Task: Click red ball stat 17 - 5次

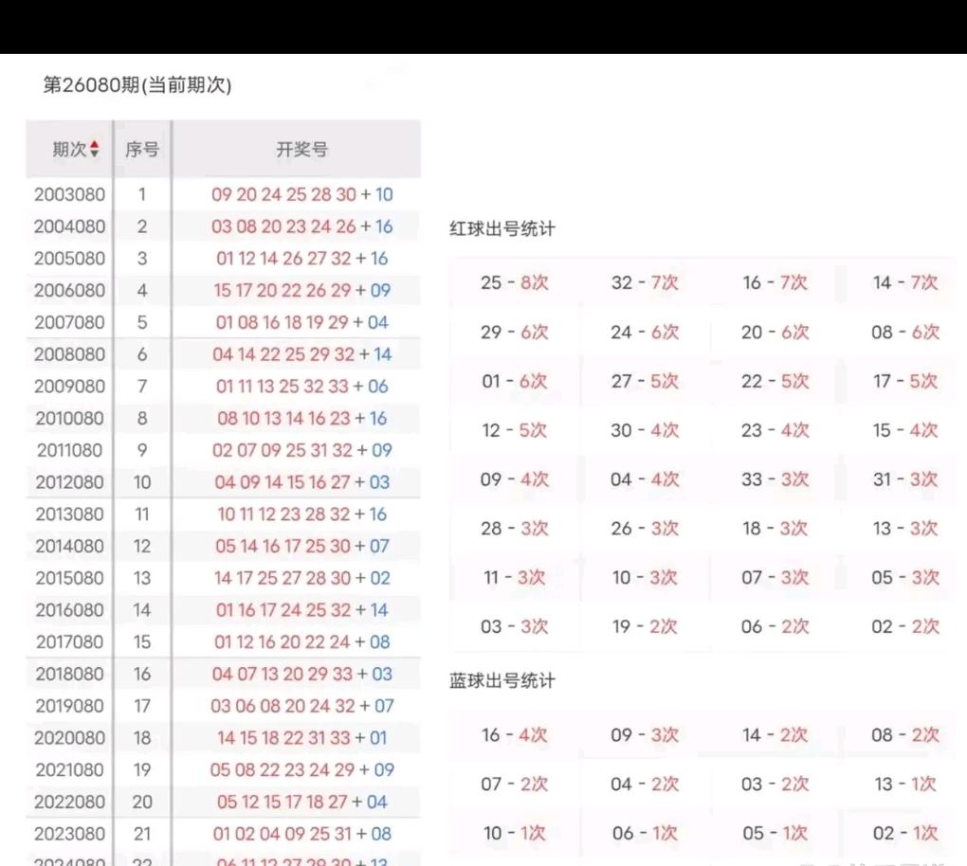Action: click(905, 382)
